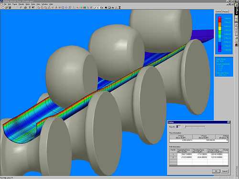Click the hourglass icon at toolbar end
The image size is (239, 179).
pos(119,7)
